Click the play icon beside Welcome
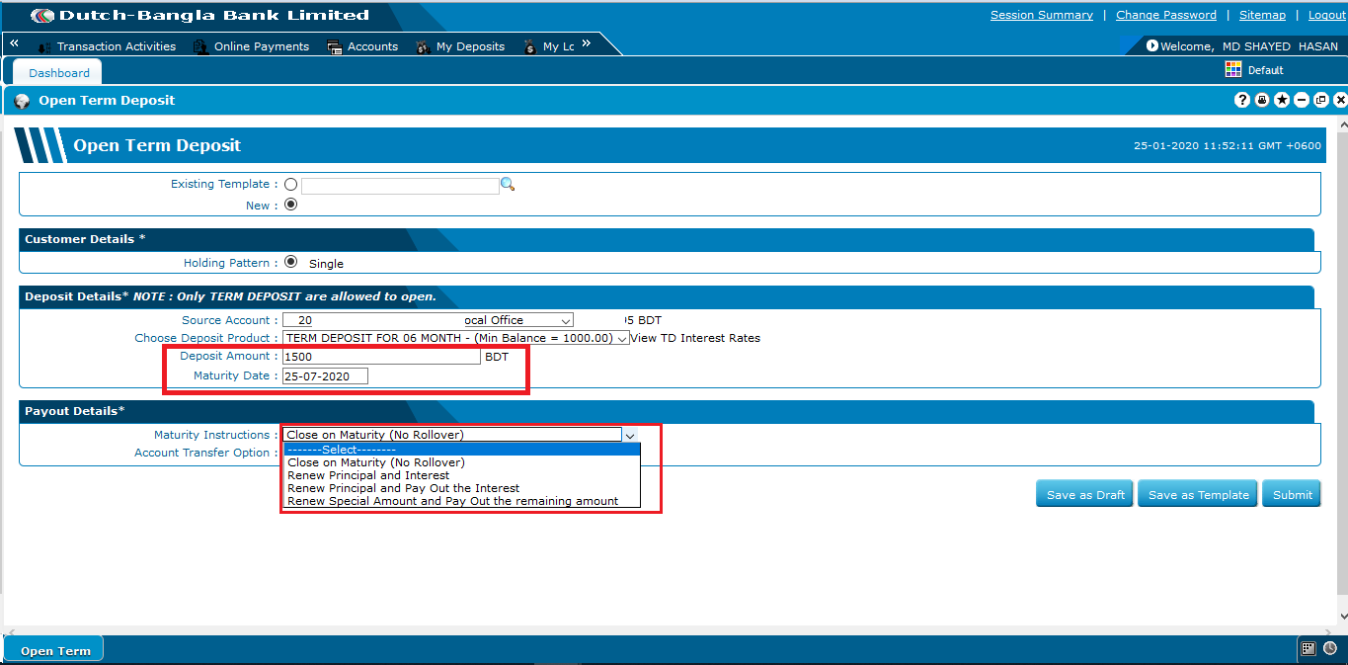1348x665 pixels. [1151, 45]
